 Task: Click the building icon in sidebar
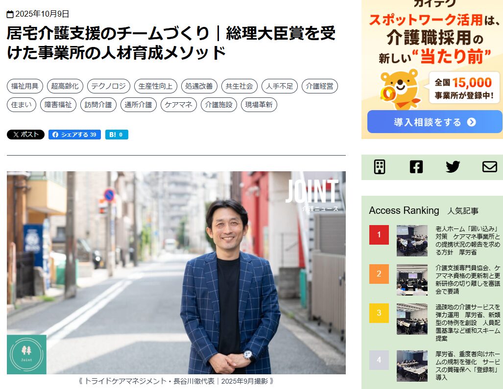(x=380, y=167)
